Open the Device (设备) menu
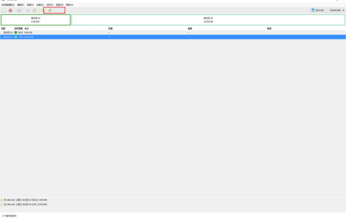The height and width of the screenshot is (219, 346). 40,5
